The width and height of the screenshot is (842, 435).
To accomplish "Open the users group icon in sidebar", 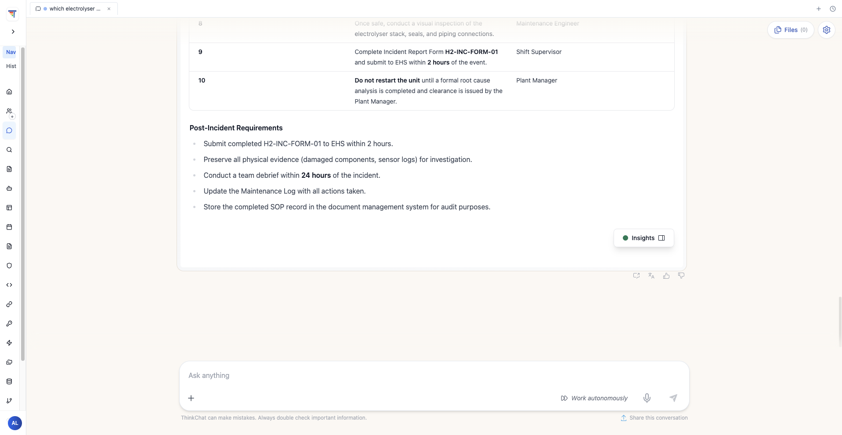I will (9, 111).
